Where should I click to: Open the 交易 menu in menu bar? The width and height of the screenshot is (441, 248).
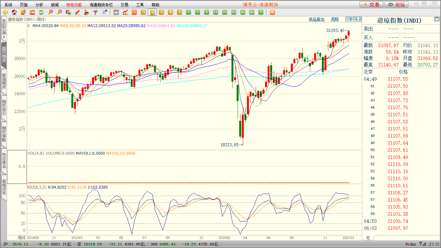coord(125,5)
